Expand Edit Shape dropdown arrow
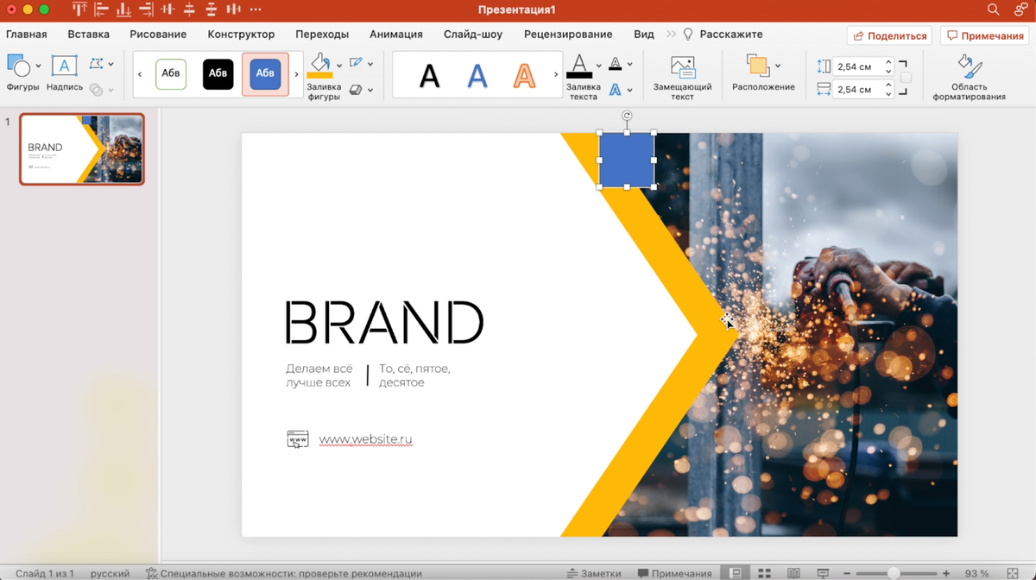The height and width of the screenshot is (580, 1036). click(x=111, y=64)
